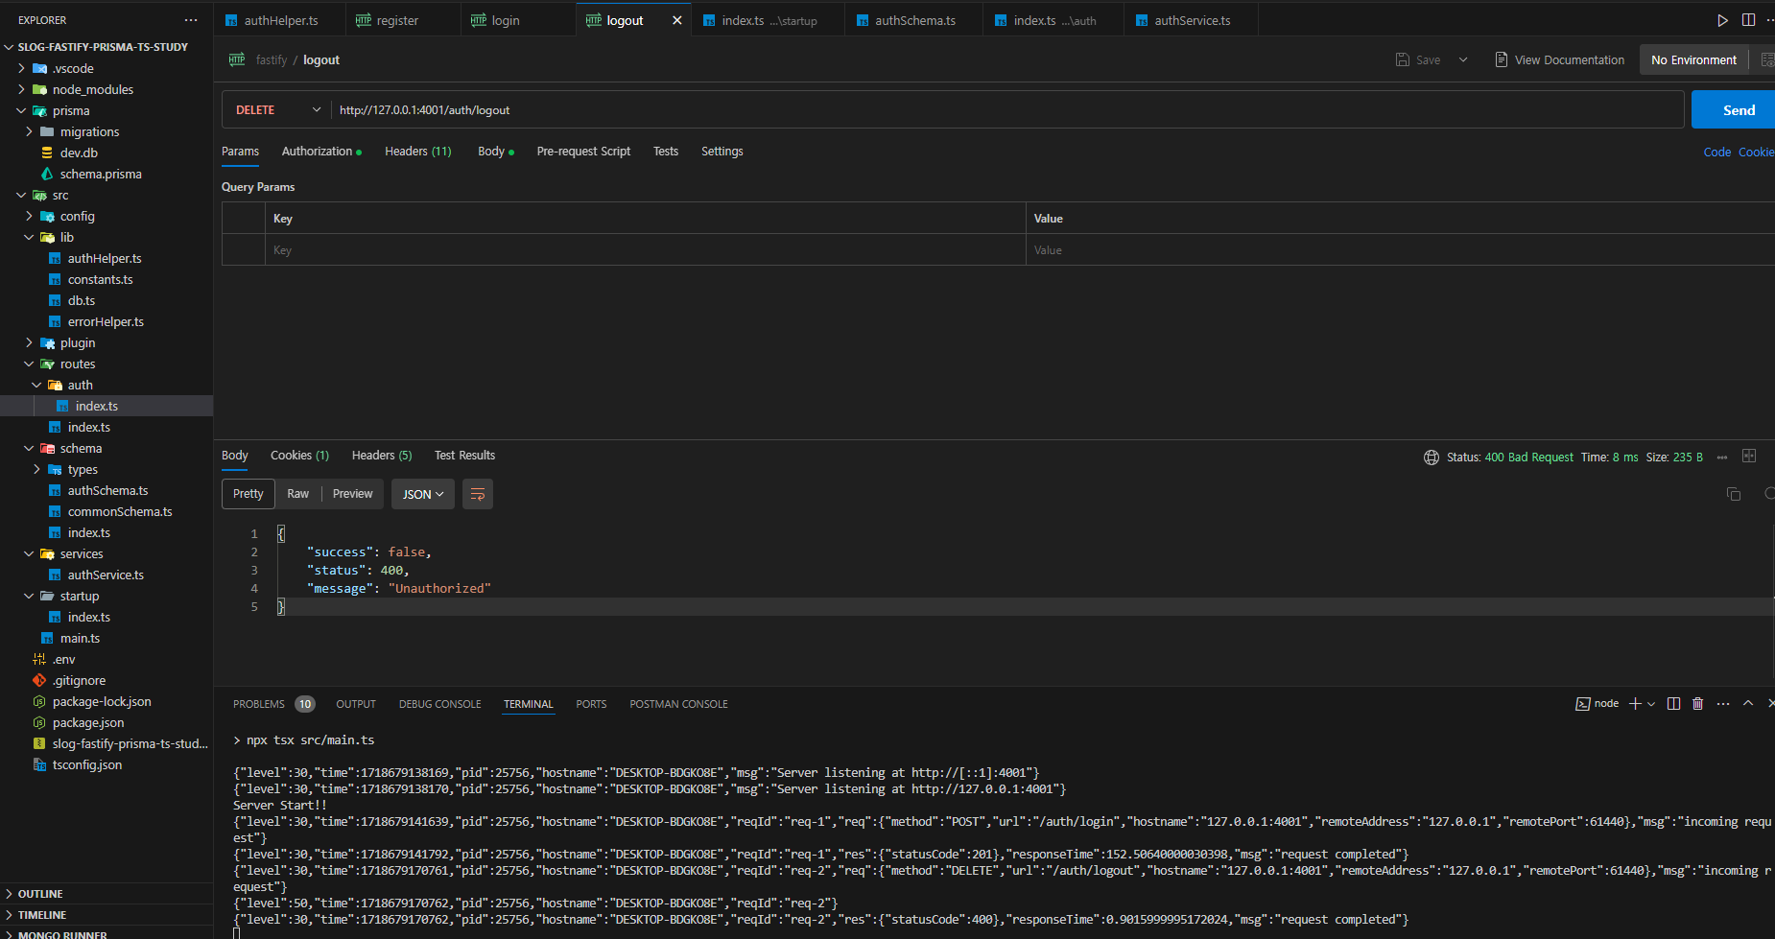Toggle word wrap in the response viewer
The height and width of the screenshot is (939, 1775).
(x=478, y=494)
